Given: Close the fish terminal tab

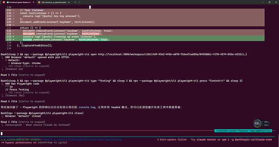Looking at the screenshot, I should (x=69, y=2).
